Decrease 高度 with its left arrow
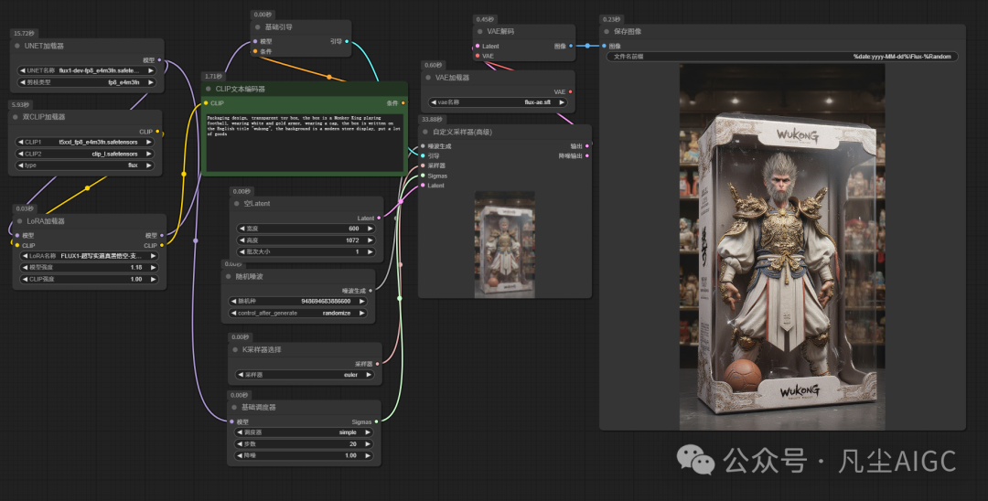The height and width of the screenshot is (501, 988). coord(242,240)
